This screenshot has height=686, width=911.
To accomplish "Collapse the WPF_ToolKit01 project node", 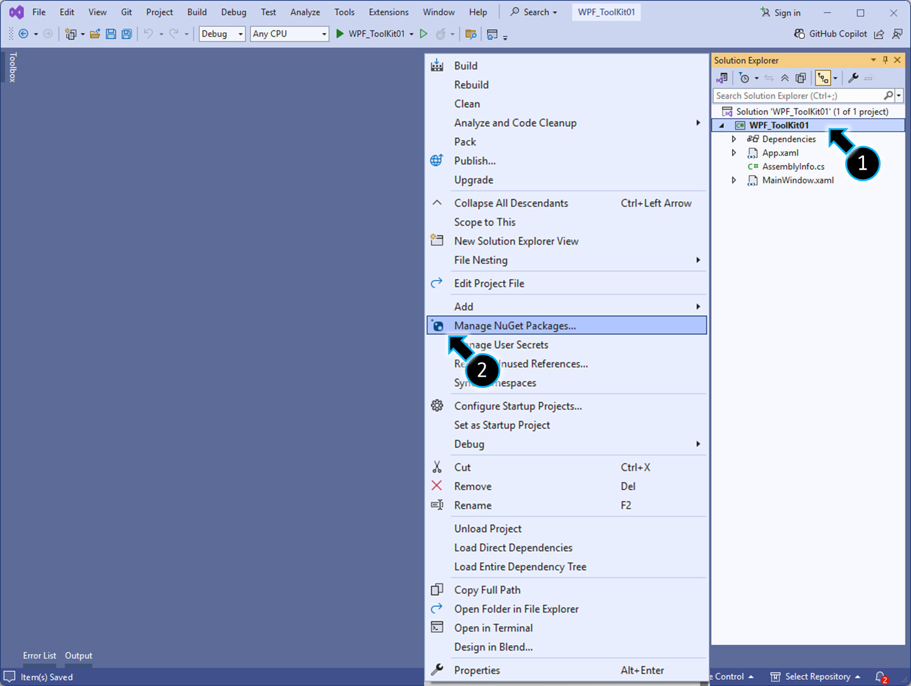I will (x=722, y=126).
